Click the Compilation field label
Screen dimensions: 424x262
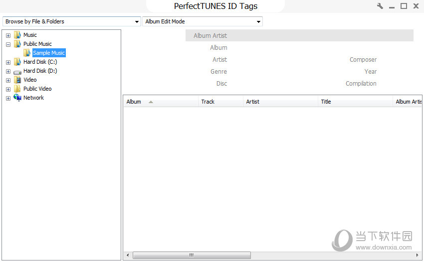(361, 84)
